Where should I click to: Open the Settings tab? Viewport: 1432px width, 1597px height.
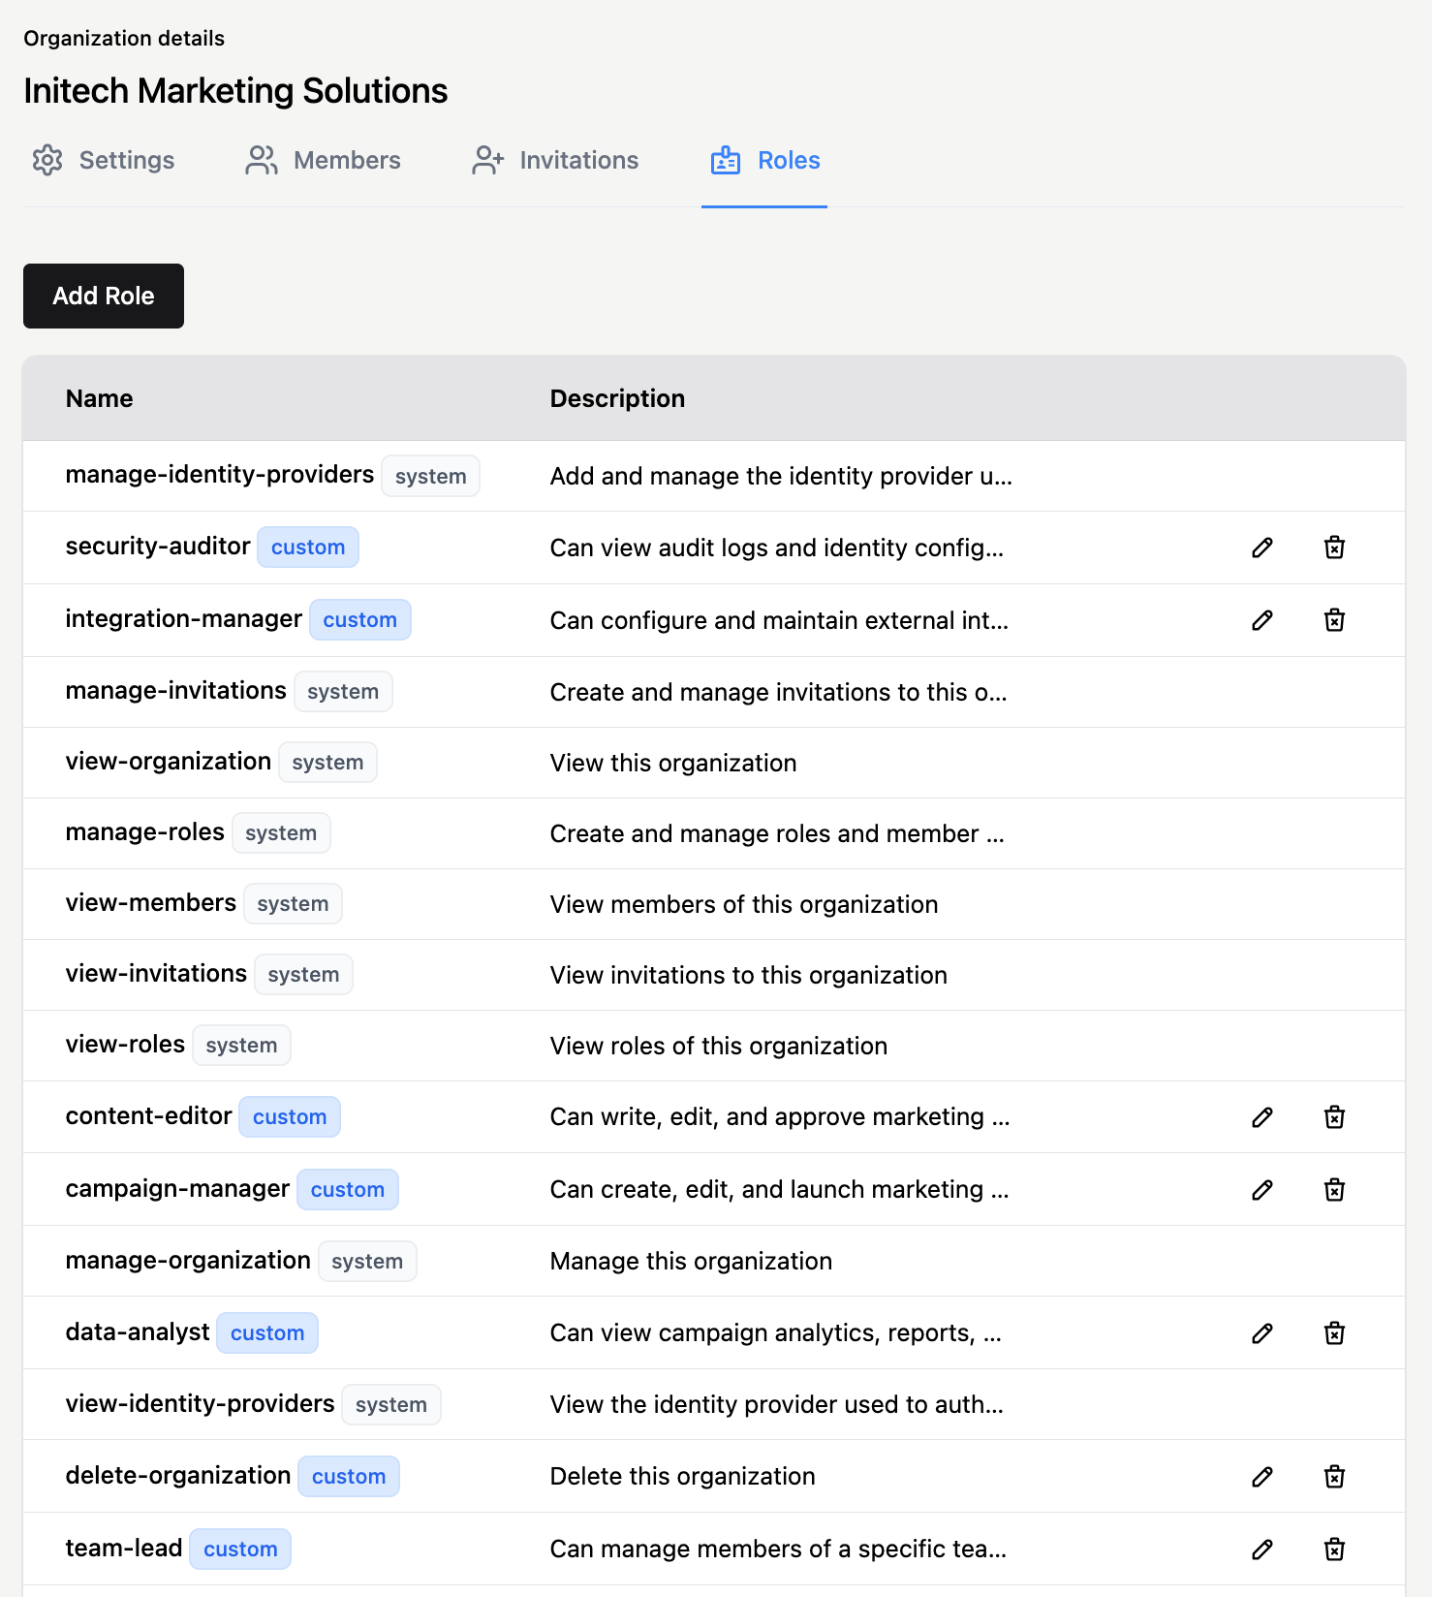103,160
